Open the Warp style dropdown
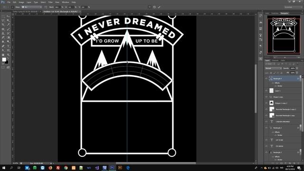304x171 pixels. tap(31, 7)
